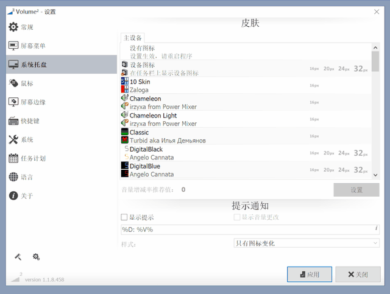Open the 常规 general settings gear icon
Screen dimensions: 390x294
(13, 27)
